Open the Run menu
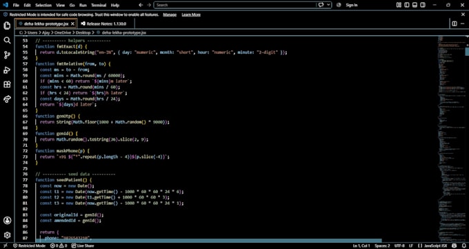Image resolution: width=469 pixels, height=249 pixels. pos(83,5)
